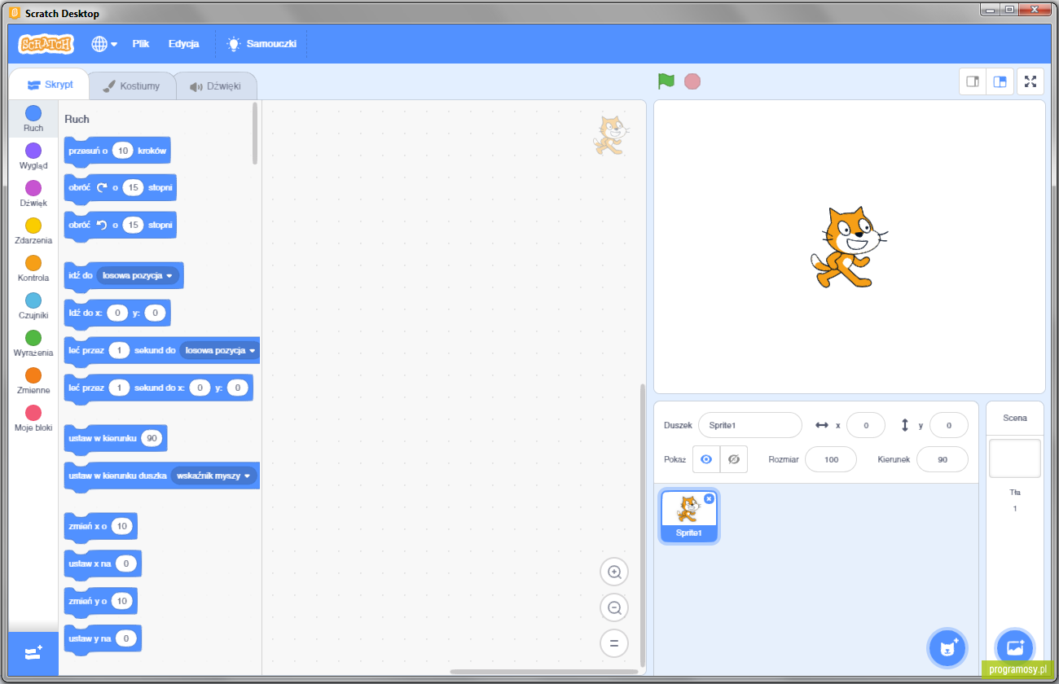Click the cat sprite on the stage
This screenshot has height=684, width=1059.
[x=848, y=247]
